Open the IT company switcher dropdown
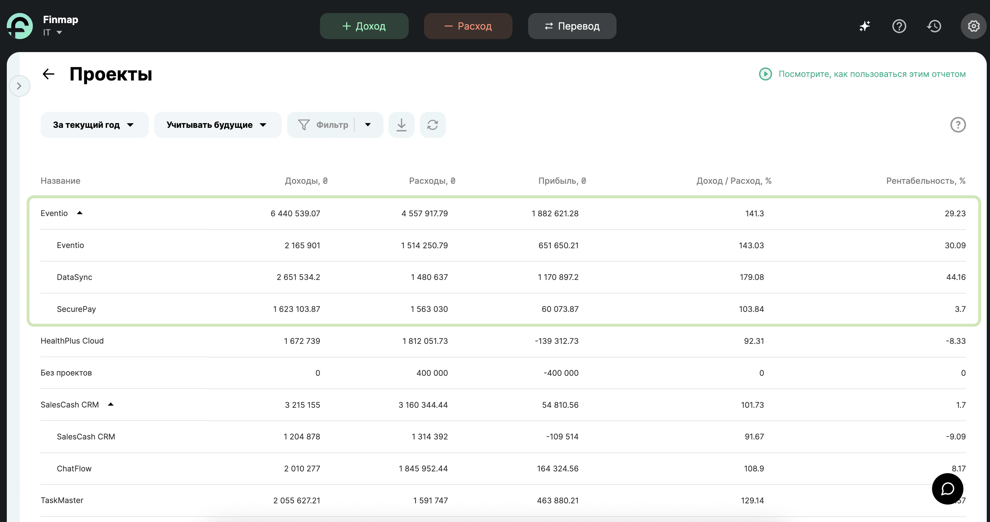This screenshot has width=990, height=522. (52, 33)
